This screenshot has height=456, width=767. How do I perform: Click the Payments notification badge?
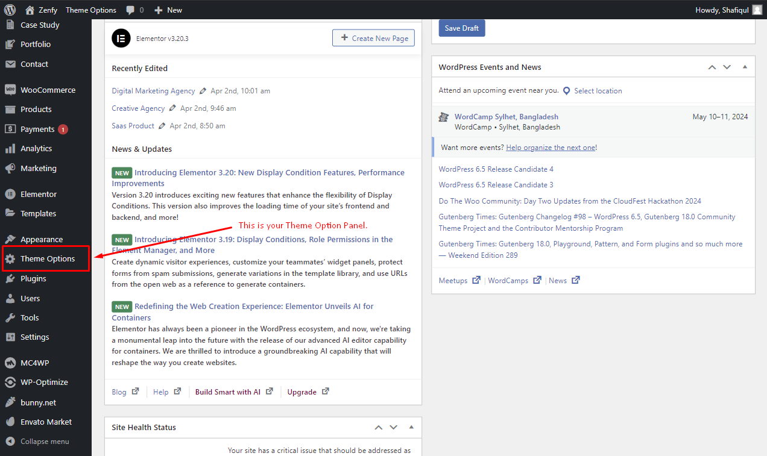[63, 129]
